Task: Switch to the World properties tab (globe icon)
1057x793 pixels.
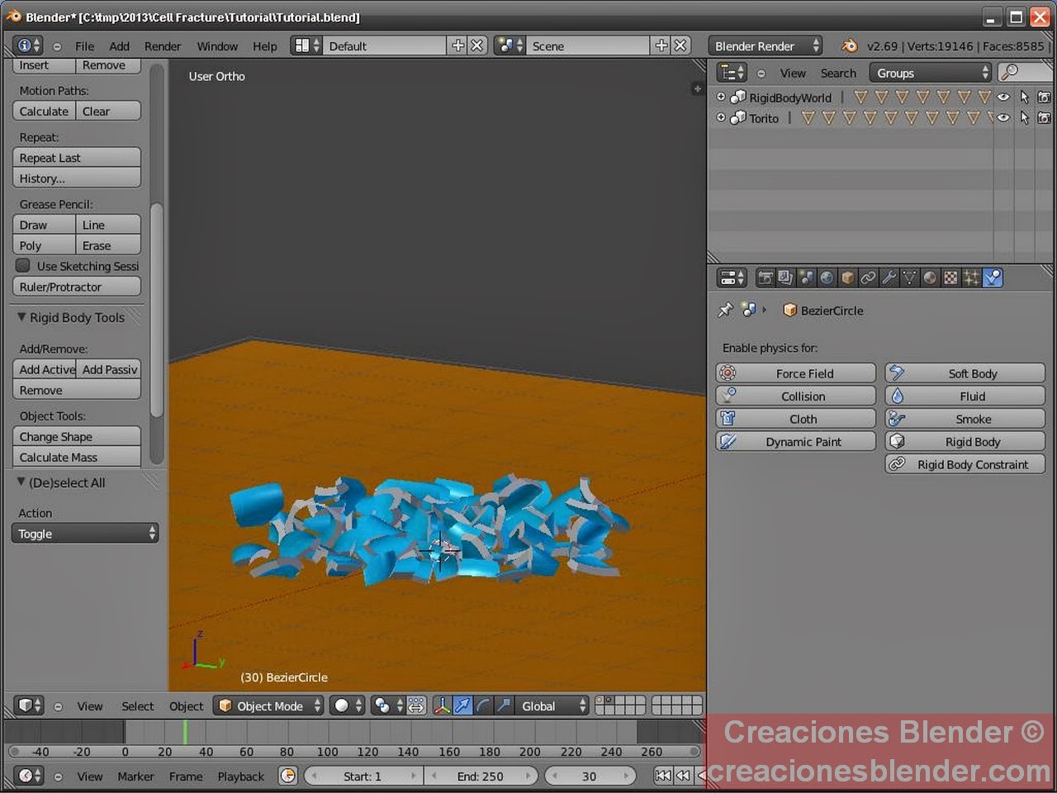Action: [827, 278]
